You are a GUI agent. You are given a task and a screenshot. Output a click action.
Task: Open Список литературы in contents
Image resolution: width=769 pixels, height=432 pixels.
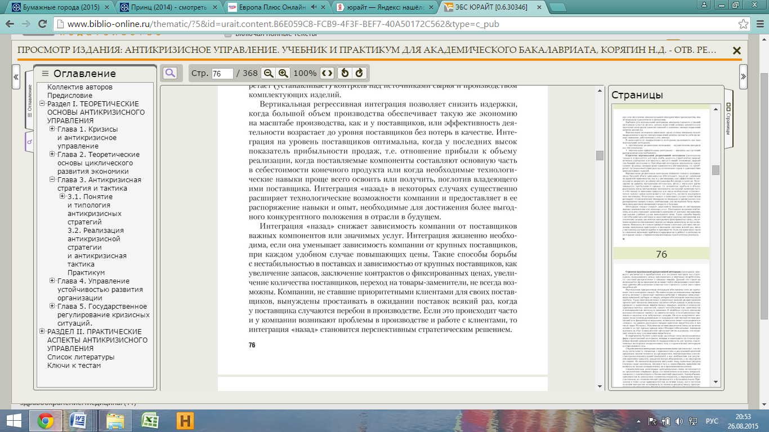tap(81, 357)
